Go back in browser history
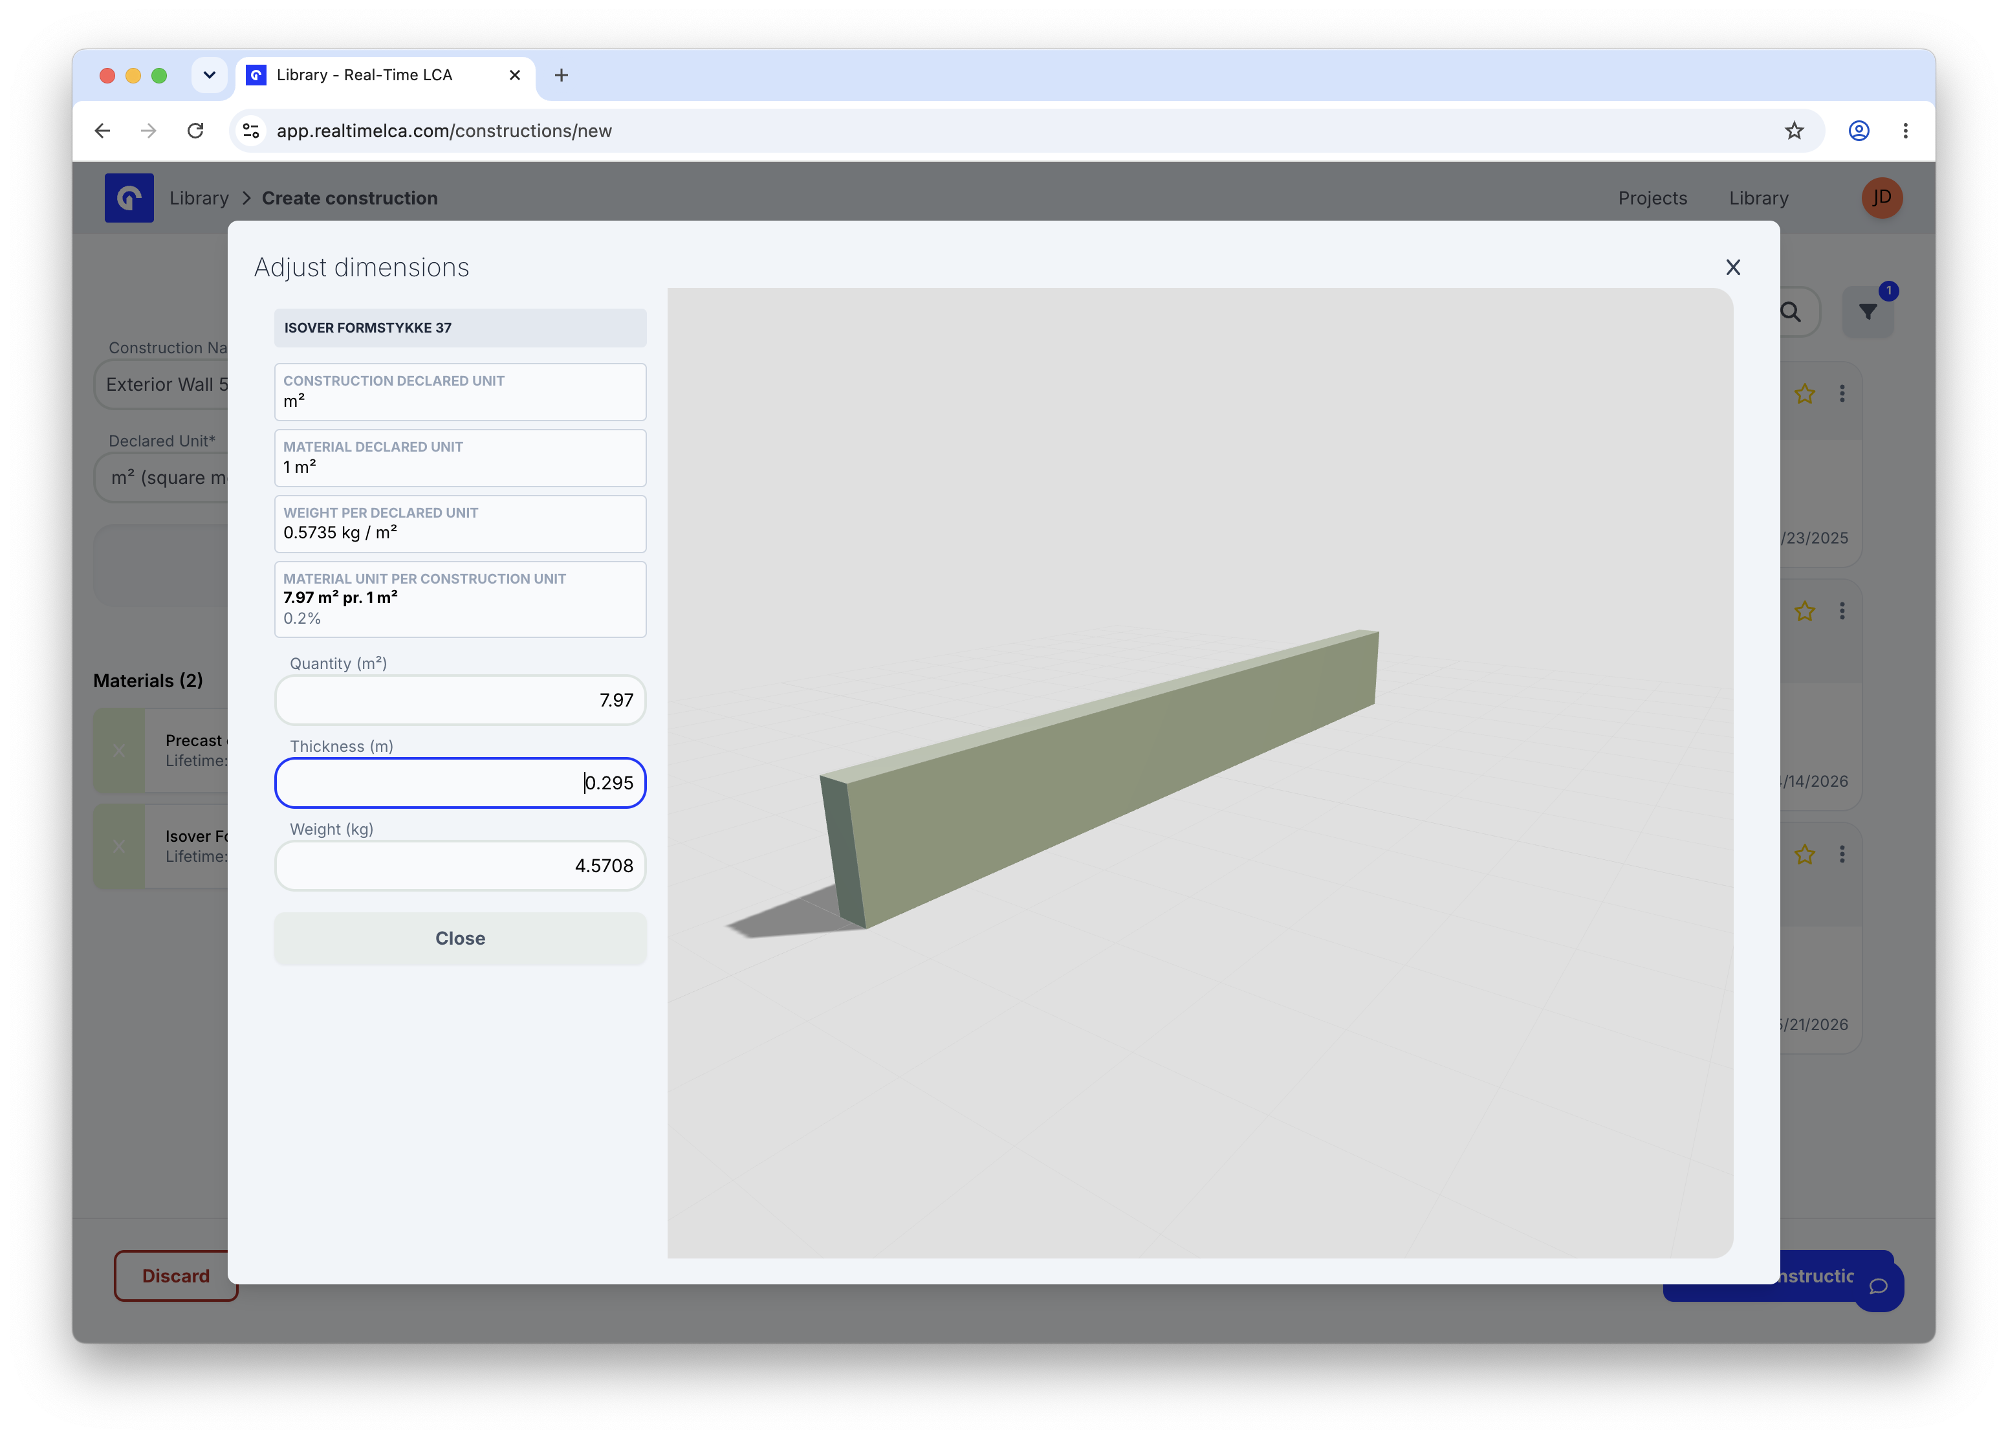2008x1439 pixels. tap(103, 131)
